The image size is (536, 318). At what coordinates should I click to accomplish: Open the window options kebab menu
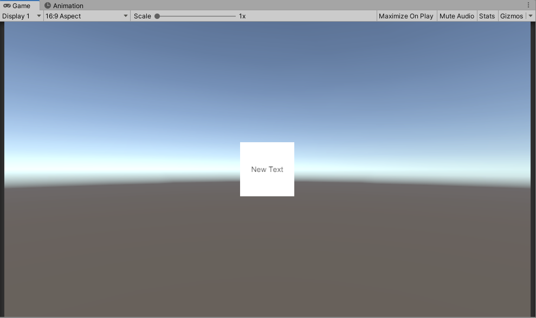pyautogui.click(x=528, y=5)
